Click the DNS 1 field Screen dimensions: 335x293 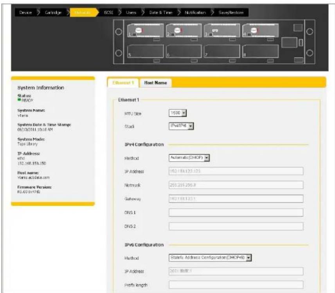236,213
